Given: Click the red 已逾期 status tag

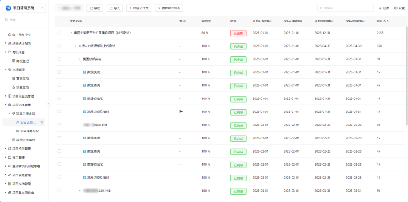Looking at the screenshot, I should 238,33.
